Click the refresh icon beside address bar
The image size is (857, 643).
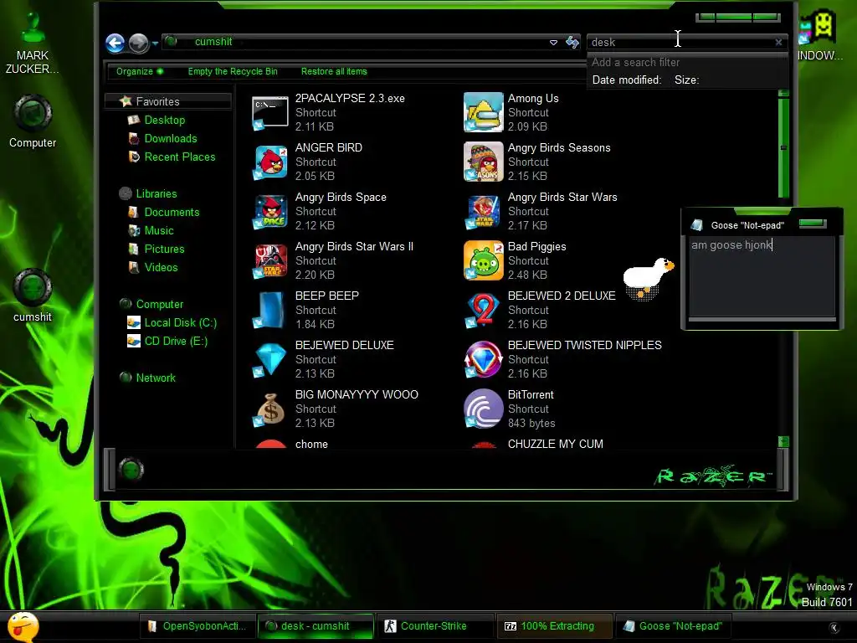coord(572,42)
